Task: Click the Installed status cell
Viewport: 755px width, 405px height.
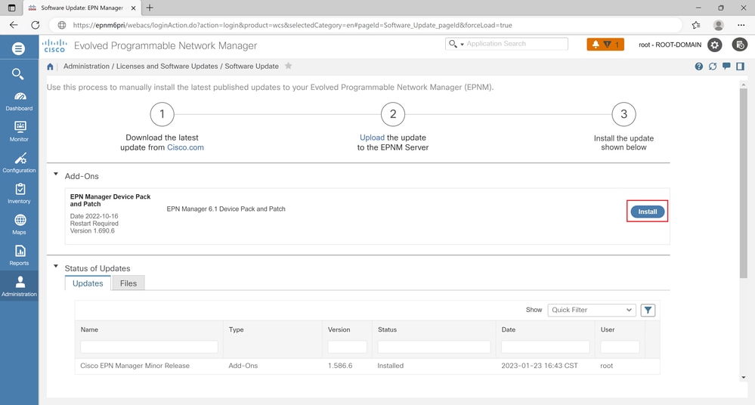Action: tap(391, 366)
